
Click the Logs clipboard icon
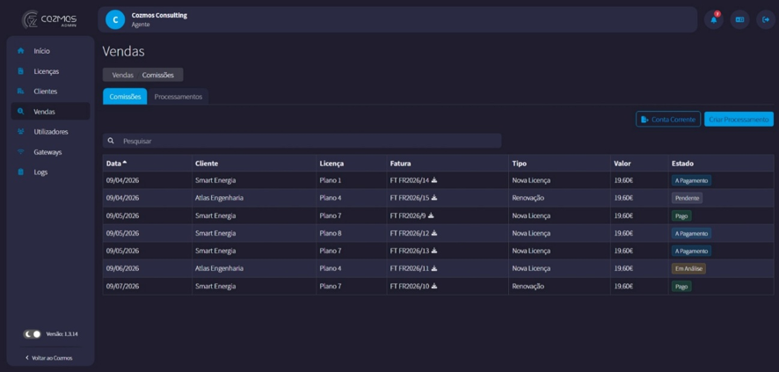(21, 171)
